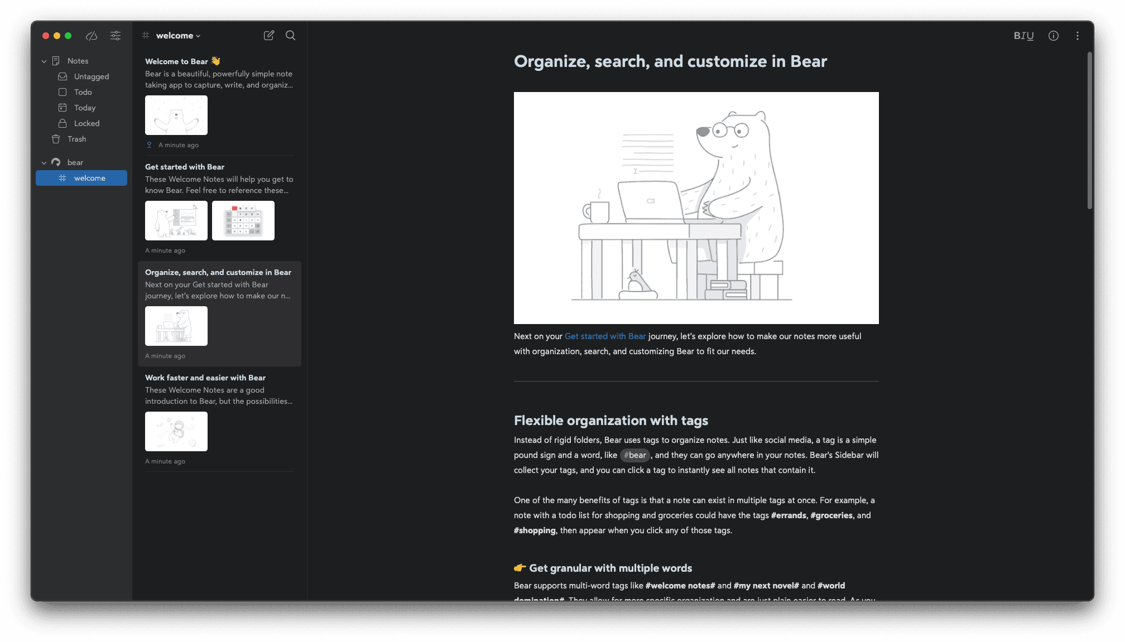Click the bear presentation thumbnail in Get started

[176, 221]
